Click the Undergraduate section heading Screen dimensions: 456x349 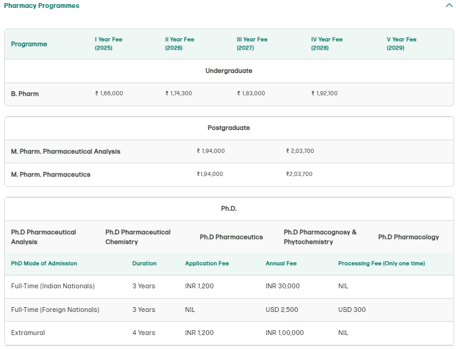pos(229,70)
